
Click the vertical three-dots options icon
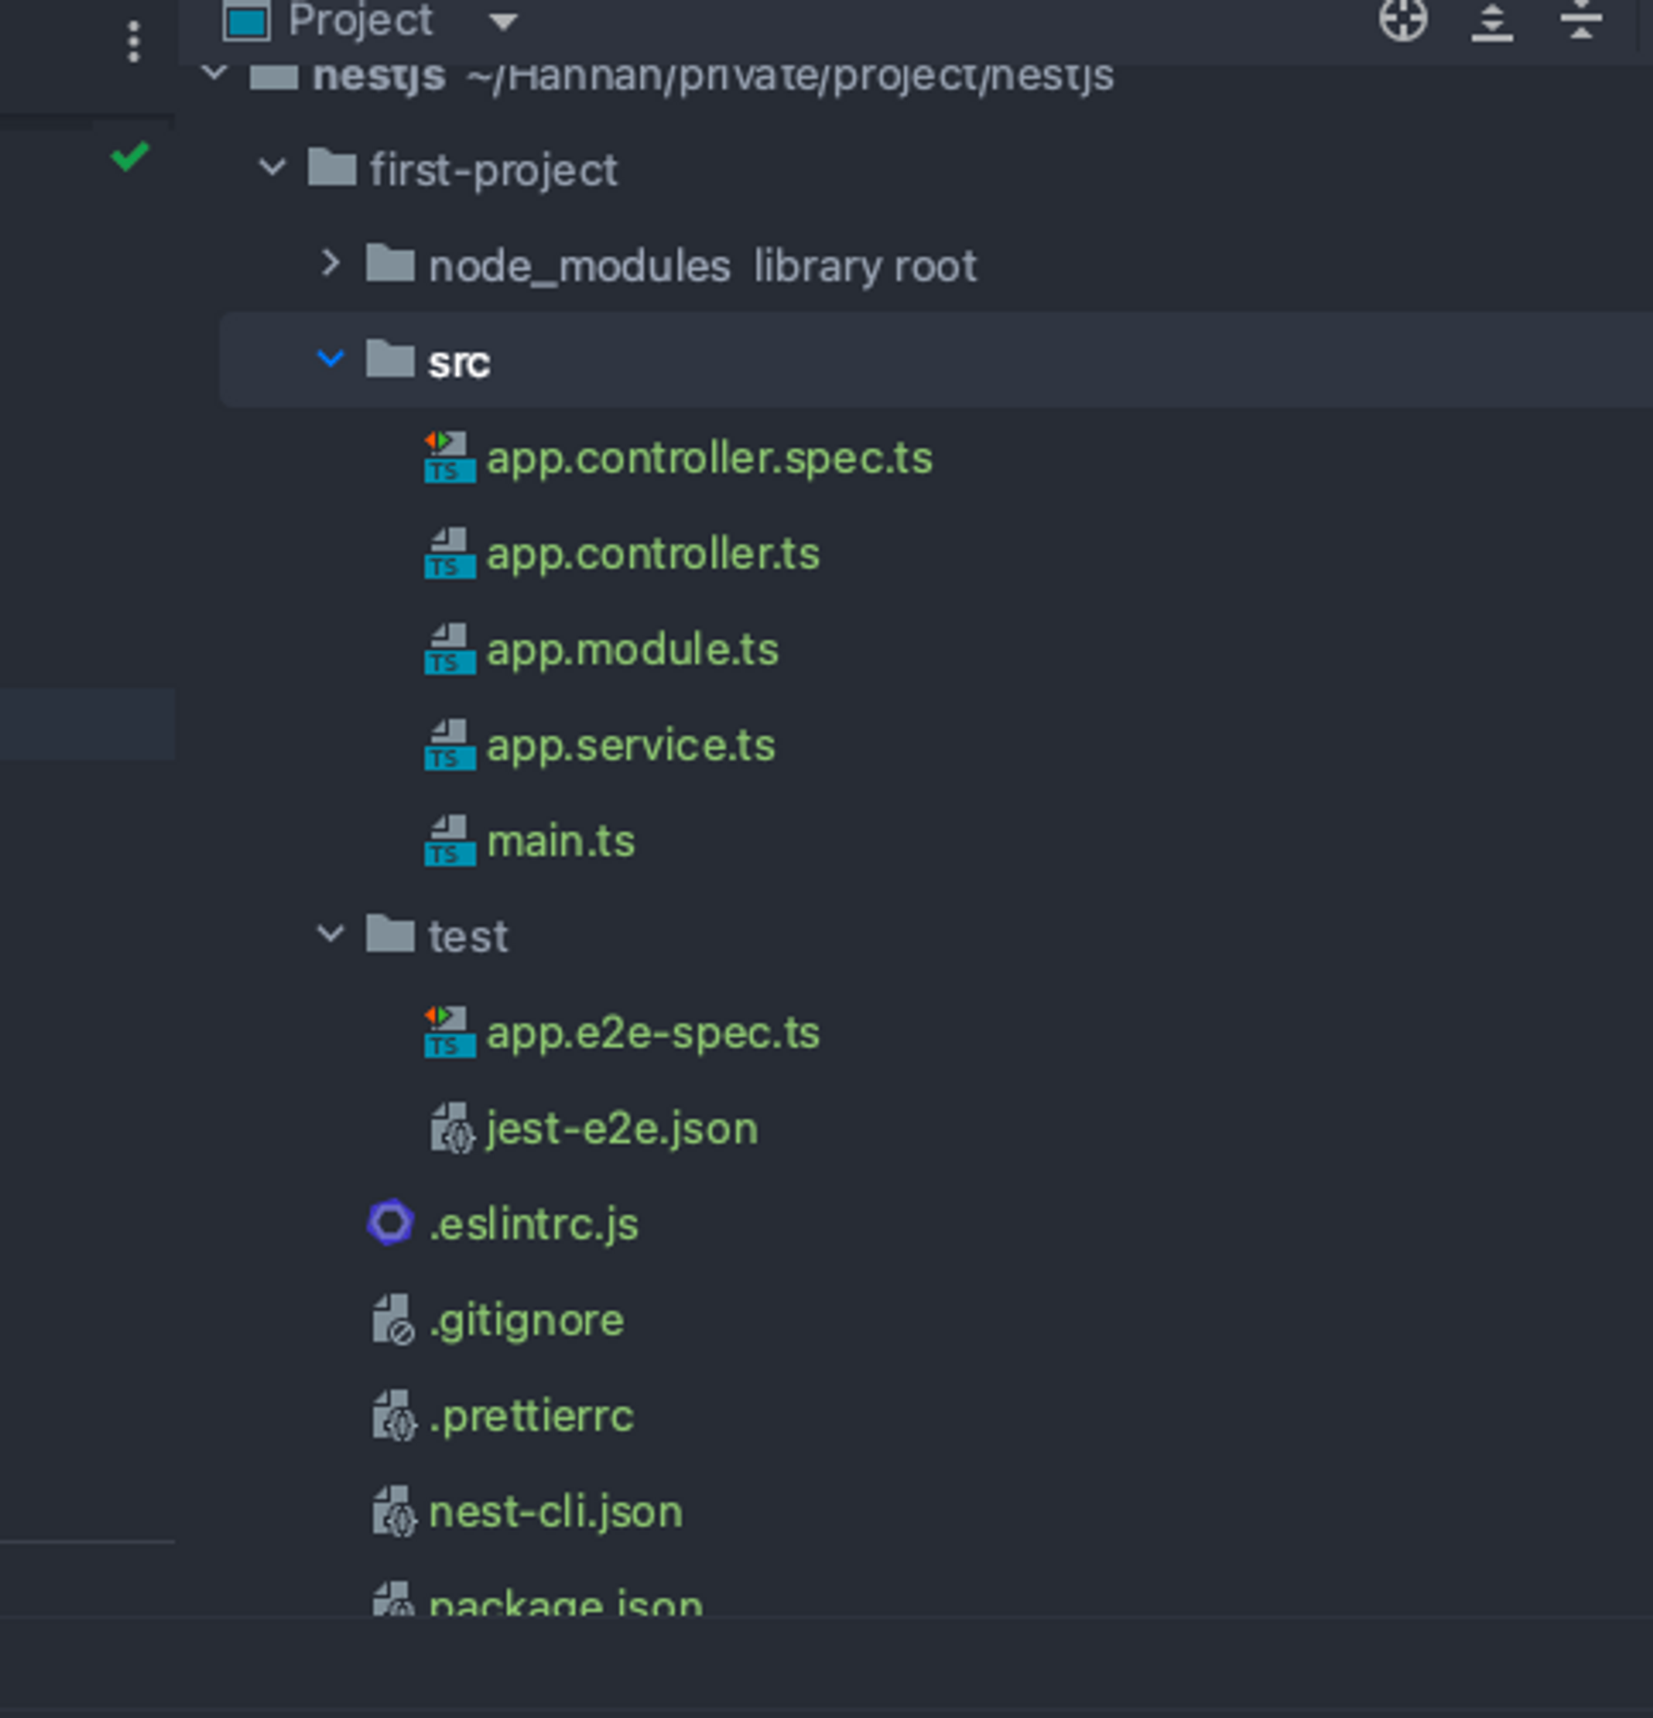pyautogui.click(x=133, y=42)
